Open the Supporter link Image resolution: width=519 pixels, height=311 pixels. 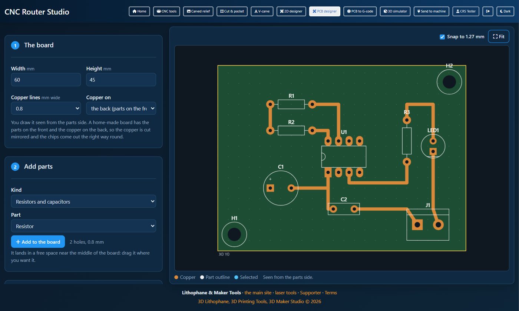(310, 292)
